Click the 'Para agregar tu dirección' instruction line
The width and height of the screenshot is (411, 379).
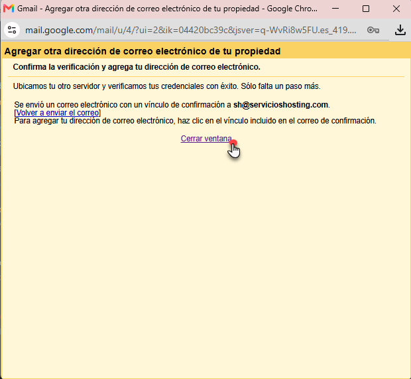point(196,121)
